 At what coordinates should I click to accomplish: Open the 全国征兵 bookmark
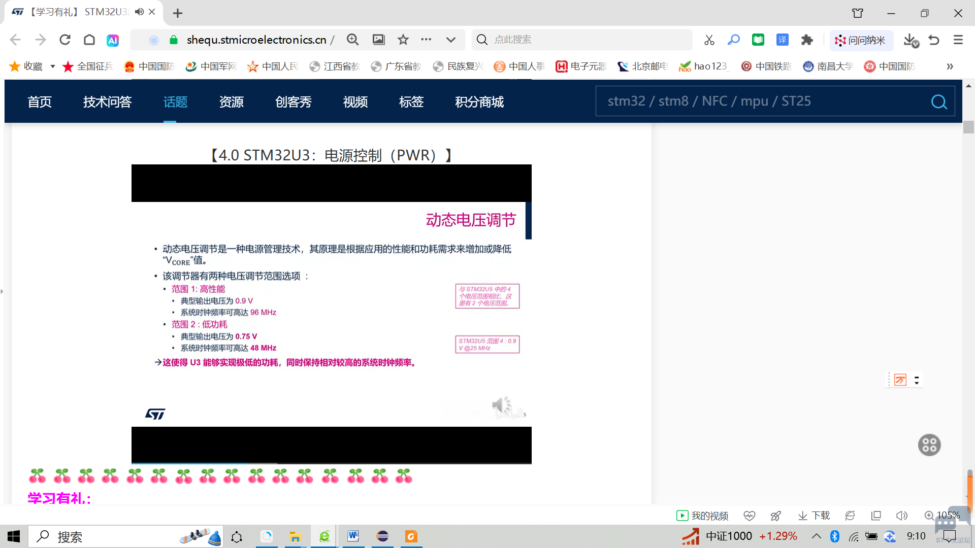tap(87, 66)
